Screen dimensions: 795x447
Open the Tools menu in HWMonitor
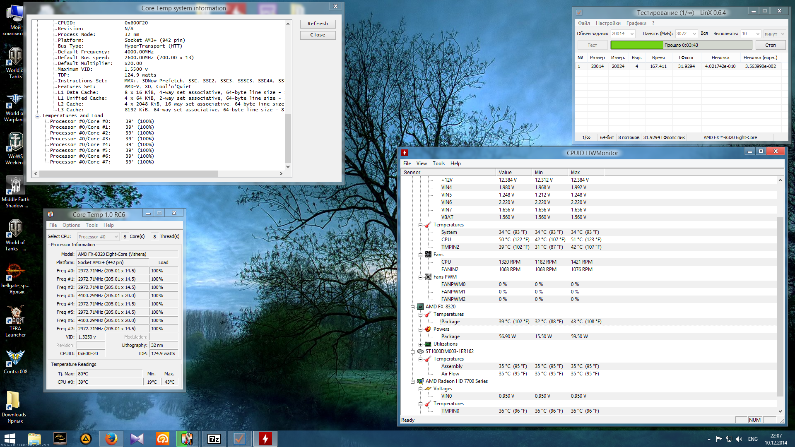click(x=438, y=163)
